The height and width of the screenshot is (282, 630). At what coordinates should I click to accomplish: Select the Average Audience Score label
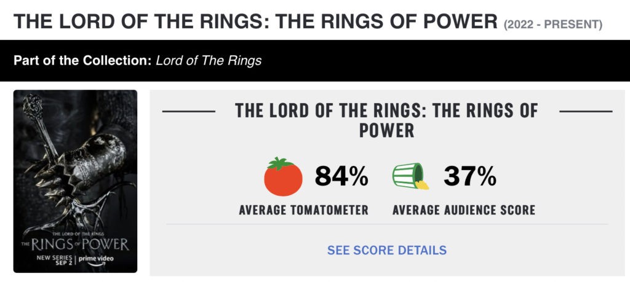click(x=464, y=210)
